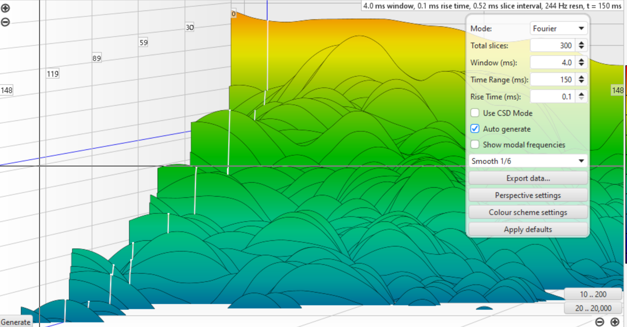Increase Time Range (ms) with up arrow
Image resolution: width=627 pixels, height=327 pixels.
(x=581, y=77)
